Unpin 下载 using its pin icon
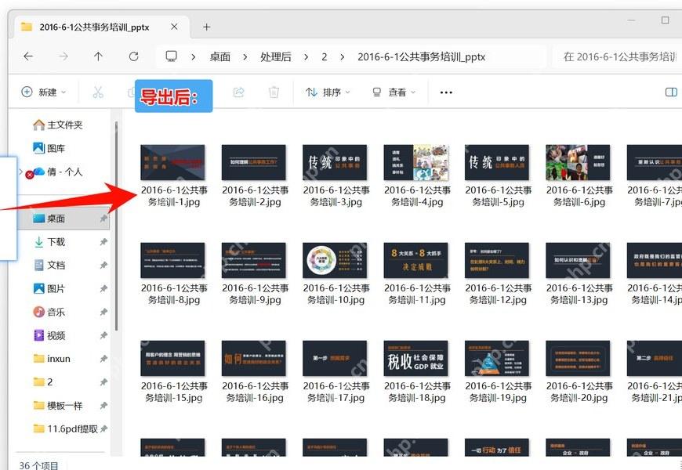682x470 pixels. coord(103,242)
